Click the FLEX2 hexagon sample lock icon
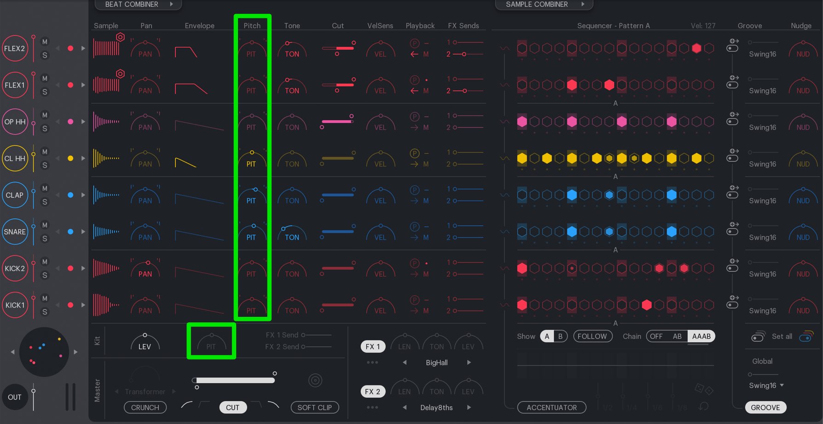Image resolution: width=823 pixels, height=424 pixels. [120, 37]
